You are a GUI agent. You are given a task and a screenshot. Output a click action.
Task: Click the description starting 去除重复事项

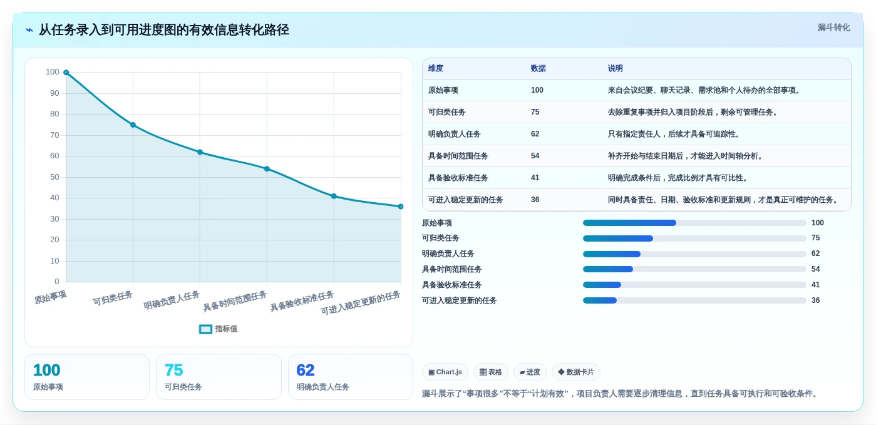pos(693,112)
